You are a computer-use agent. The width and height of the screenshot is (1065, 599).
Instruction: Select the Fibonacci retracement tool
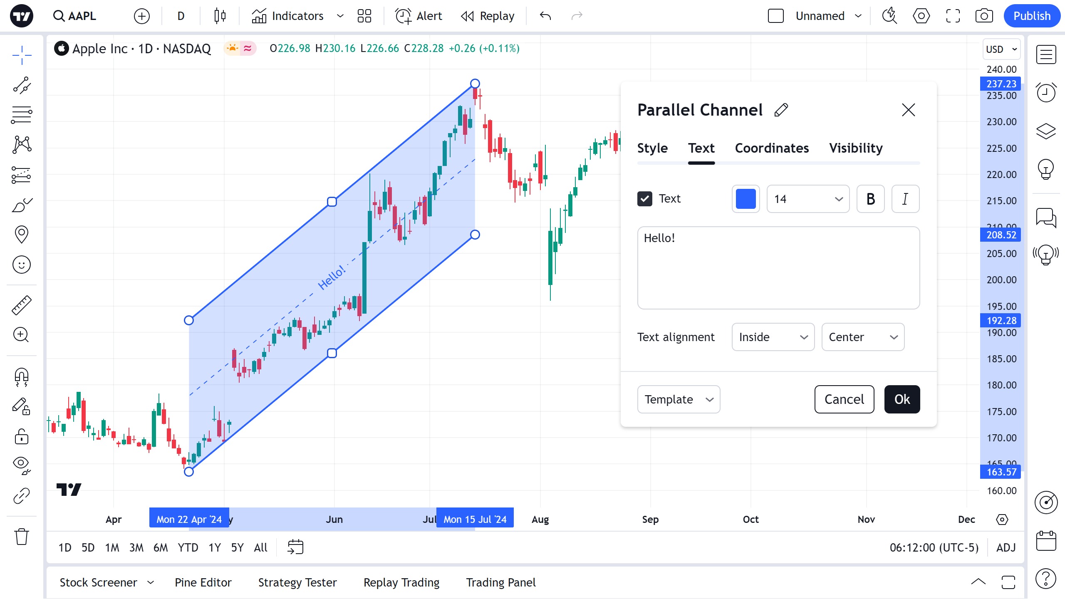click(21, 114)
